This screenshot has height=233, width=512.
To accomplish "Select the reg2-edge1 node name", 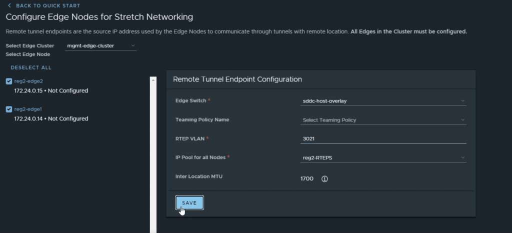I will click(28, 109).
